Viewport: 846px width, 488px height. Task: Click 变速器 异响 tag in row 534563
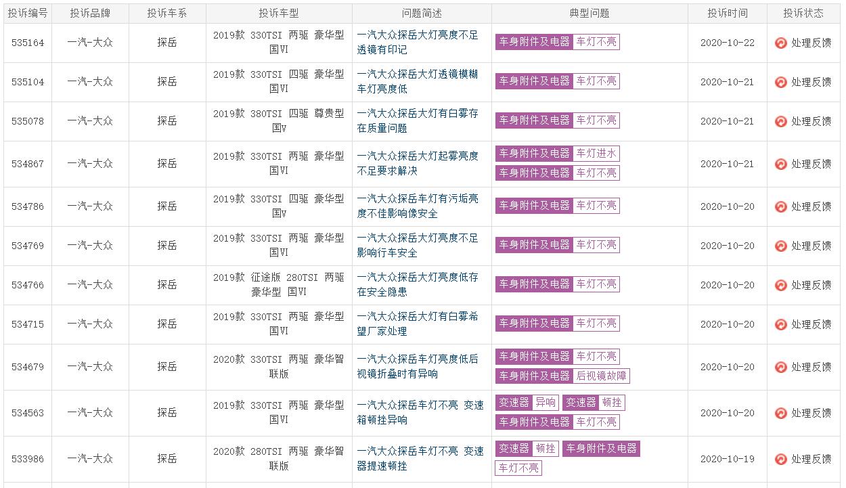pyautogui.click(x=527, y=403)
